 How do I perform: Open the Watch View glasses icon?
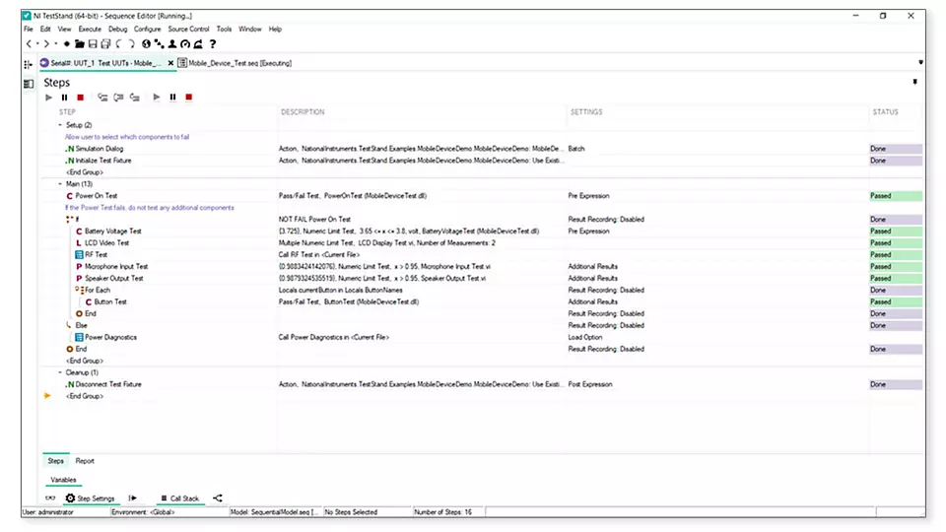tap(50, 499)
